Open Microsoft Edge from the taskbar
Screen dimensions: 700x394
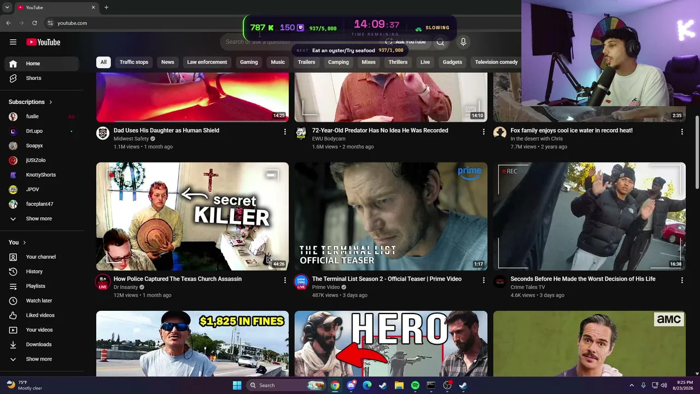pyautogui.click(x=367, y=385)
